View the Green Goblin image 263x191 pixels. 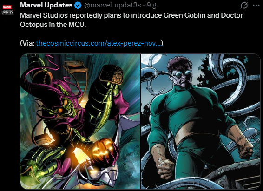(80, 121)
